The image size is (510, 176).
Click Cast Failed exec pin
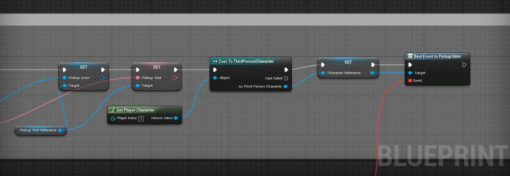click(286, 78)
